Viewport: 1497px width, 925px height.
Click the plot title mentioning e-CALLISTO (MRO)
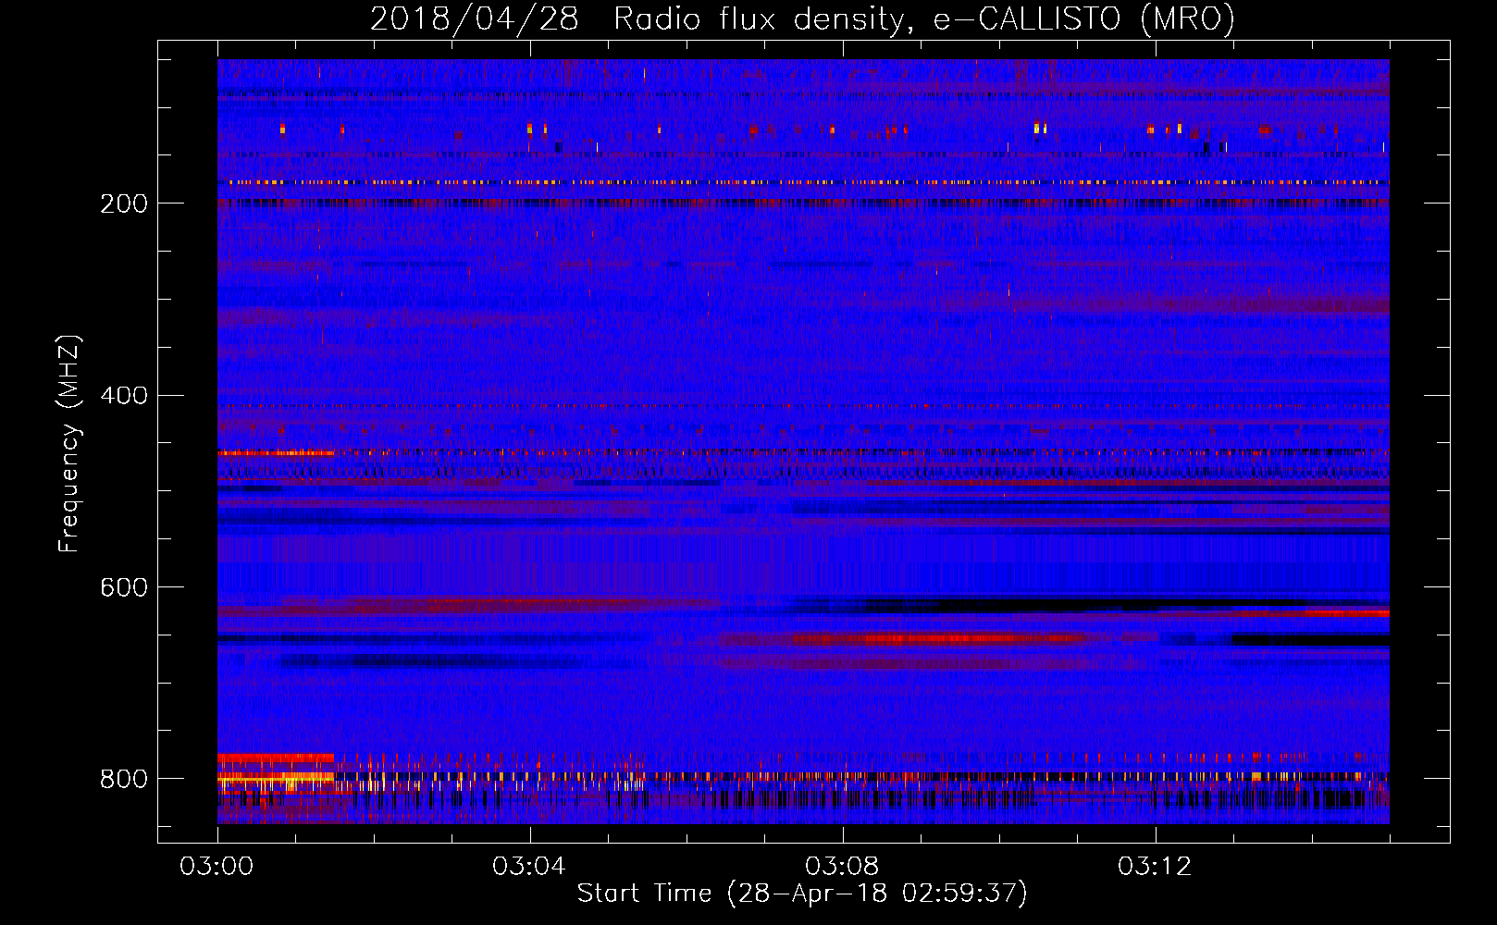click(802, 19)
